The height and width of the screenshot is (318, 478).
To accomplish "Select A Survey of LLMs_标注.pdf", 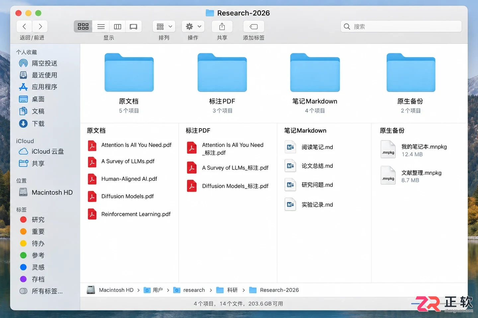I will click(228, 168).
